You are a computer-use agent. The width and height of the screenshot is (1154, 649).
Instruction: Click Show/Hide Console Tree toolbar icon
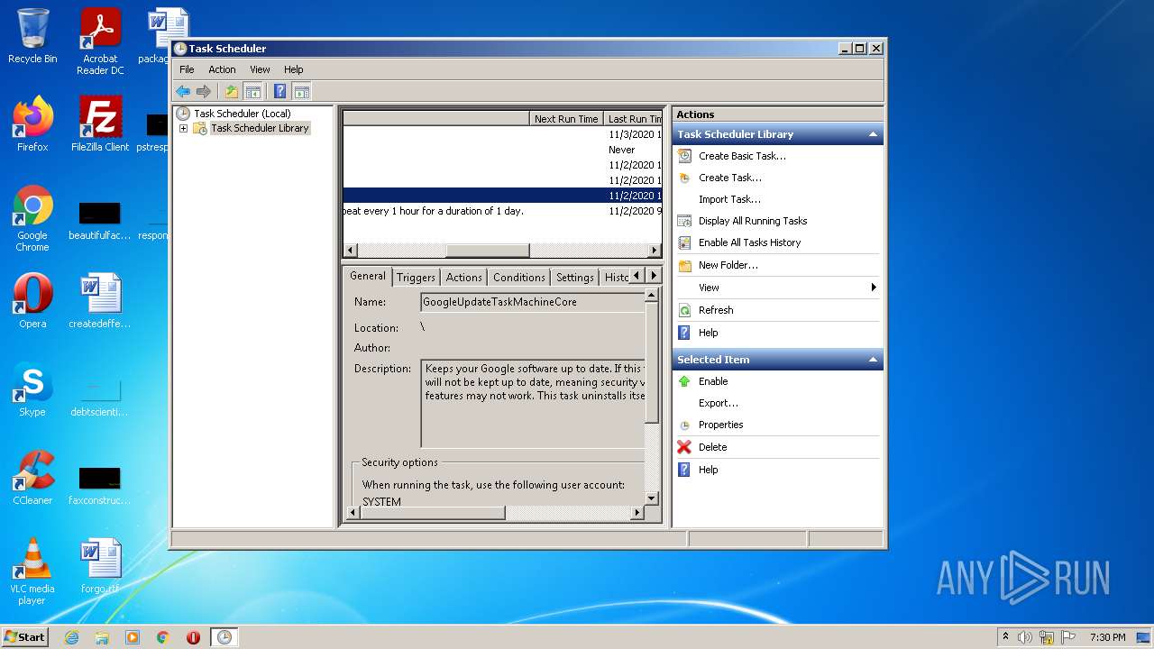click(253, 91)
